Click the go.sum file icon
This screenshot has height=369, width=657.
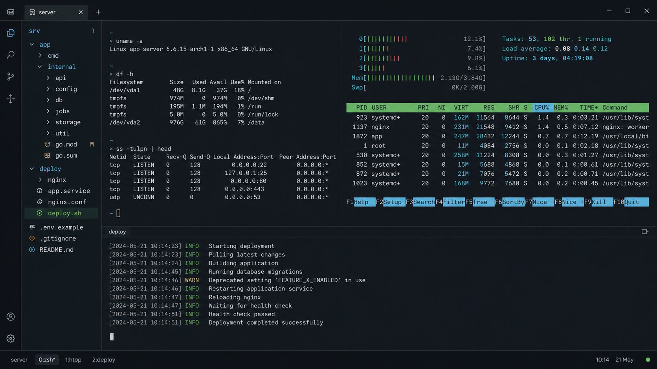point(47,155)
